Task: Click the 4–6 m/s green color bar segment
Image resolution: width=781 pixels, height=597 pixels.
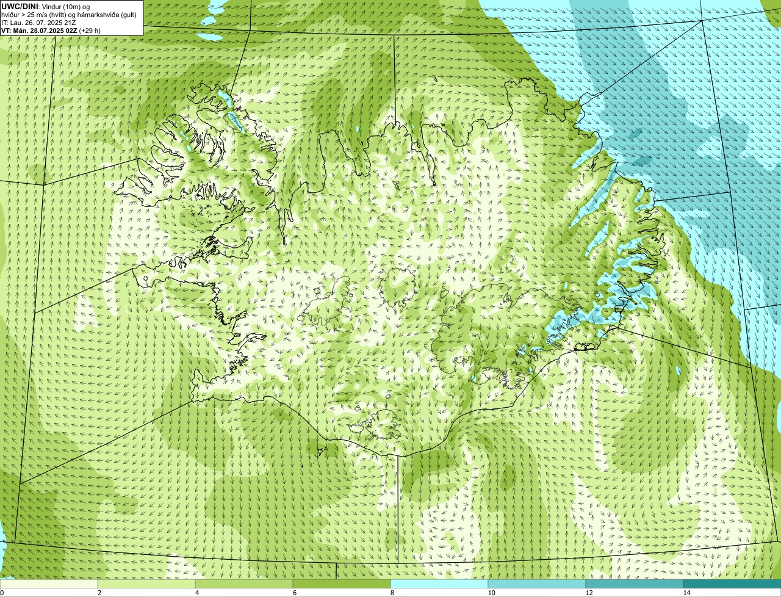Action: pyautogui.click(x=244, y=584)
